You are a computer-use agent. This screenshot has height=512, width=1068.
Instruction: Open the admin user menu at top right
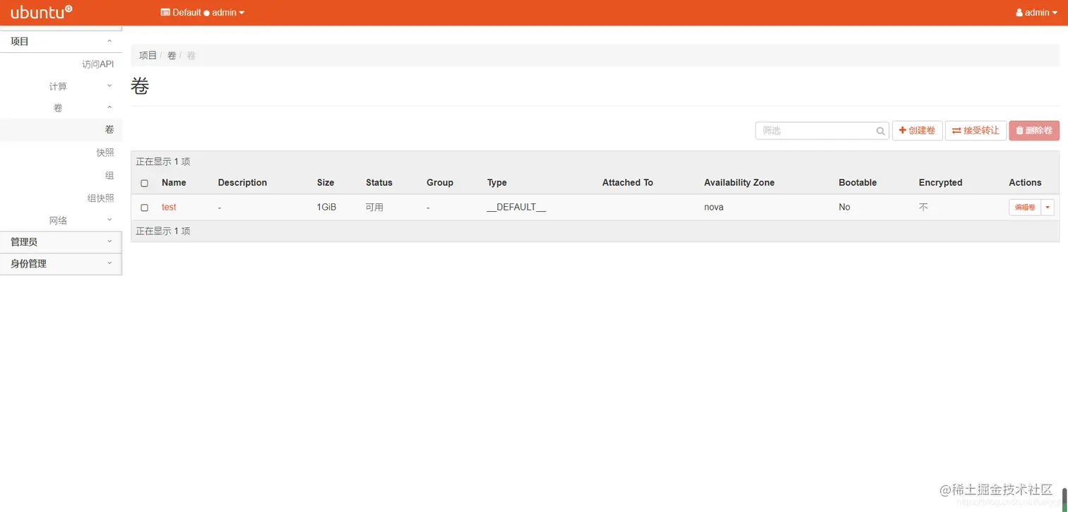coord(1037,13)
